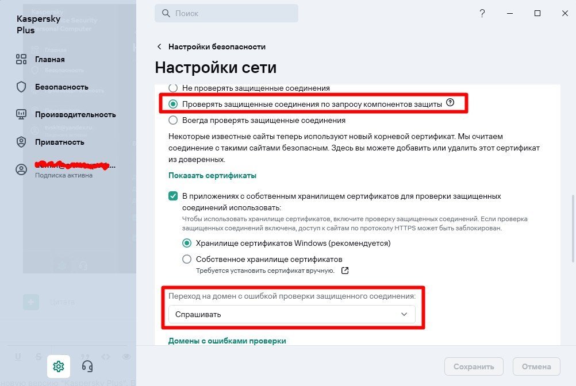576x386 pixels.
Task: Focus the Поиск search field
Action: pyautogui.click(x=226, y=13)
